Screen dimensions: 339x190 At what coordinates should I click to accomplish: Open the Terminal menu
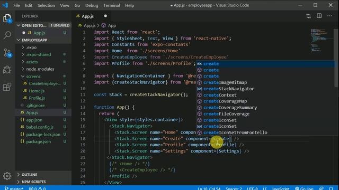coord(112,5)
